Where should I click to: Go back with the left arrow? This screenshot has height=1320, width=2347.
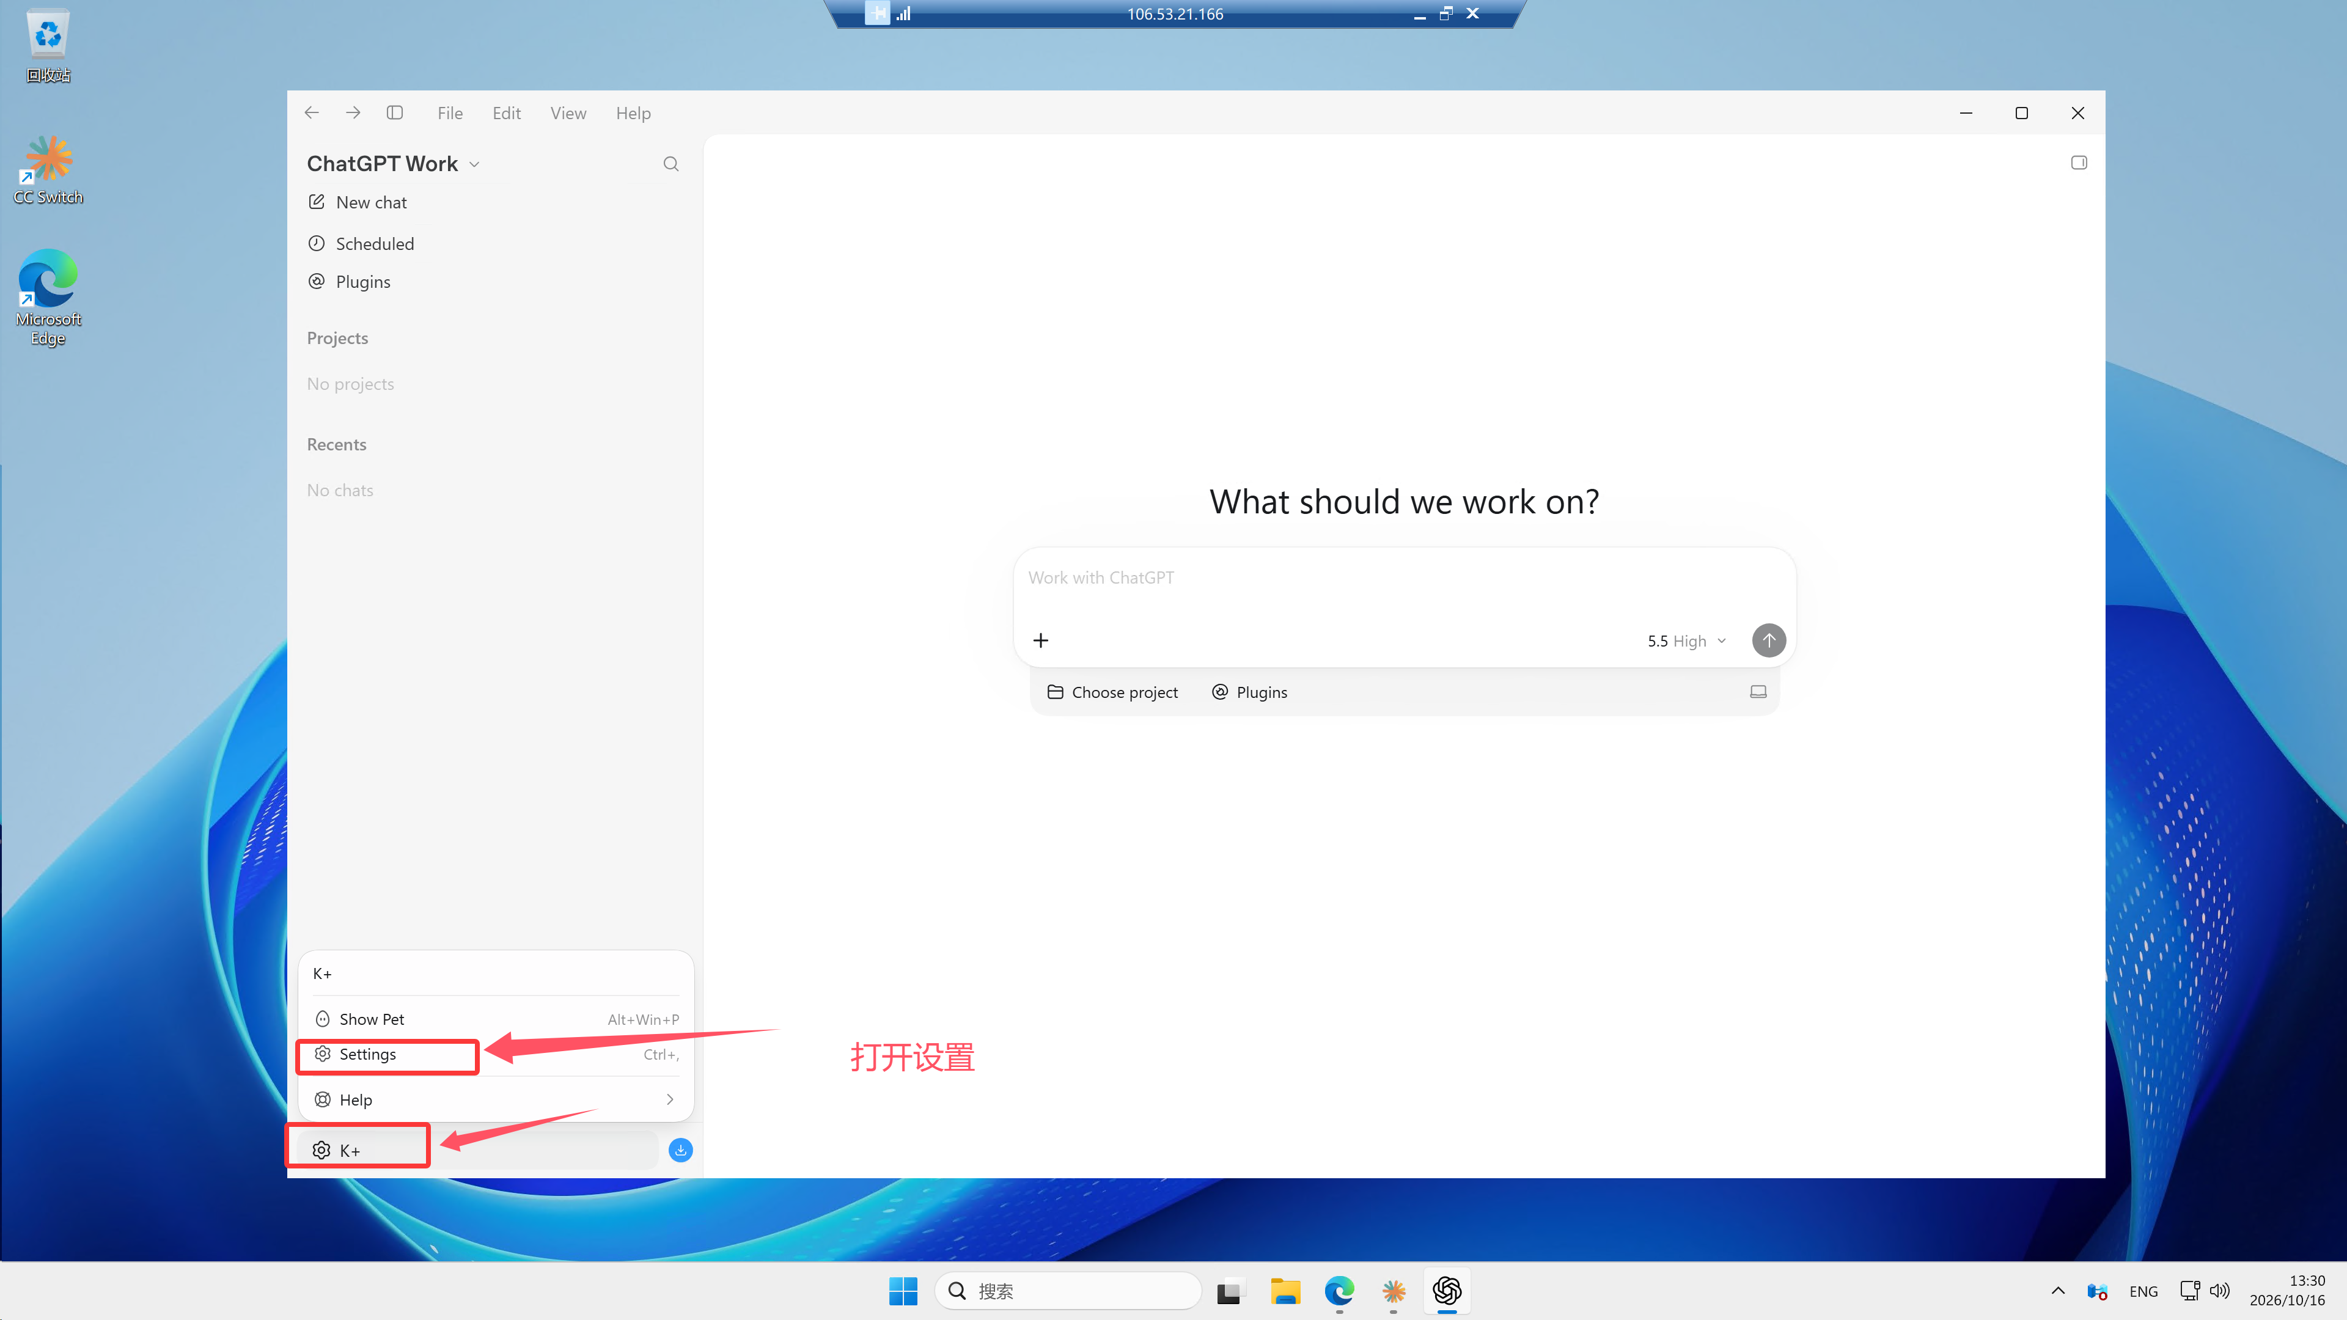pyautogui.click(x=312, y=113)
